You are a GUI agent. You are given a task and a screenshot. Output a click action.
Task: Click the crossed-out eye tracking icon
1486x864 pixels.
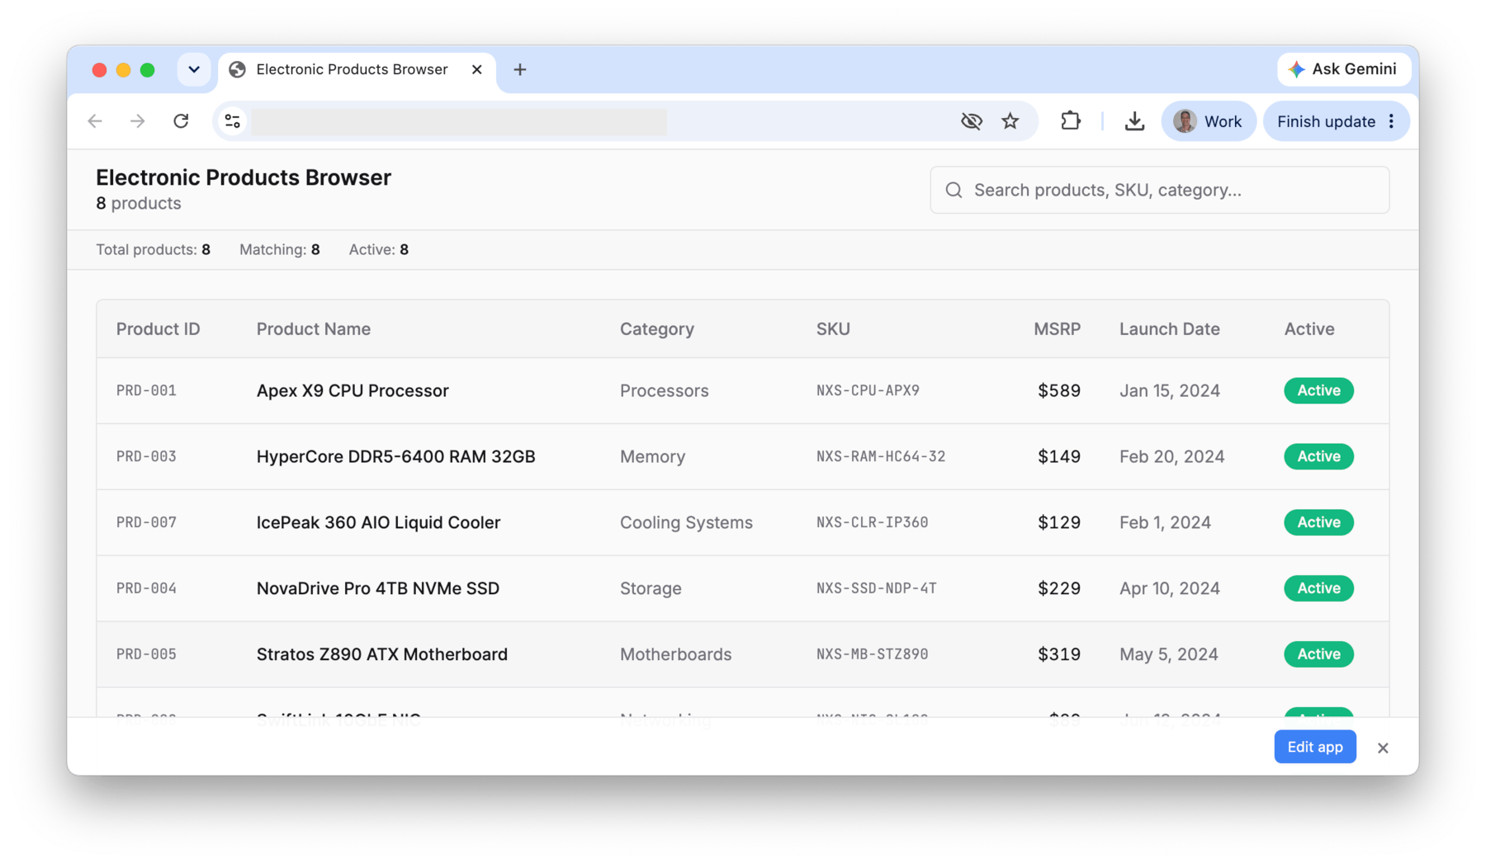click(x=972, y=121)
